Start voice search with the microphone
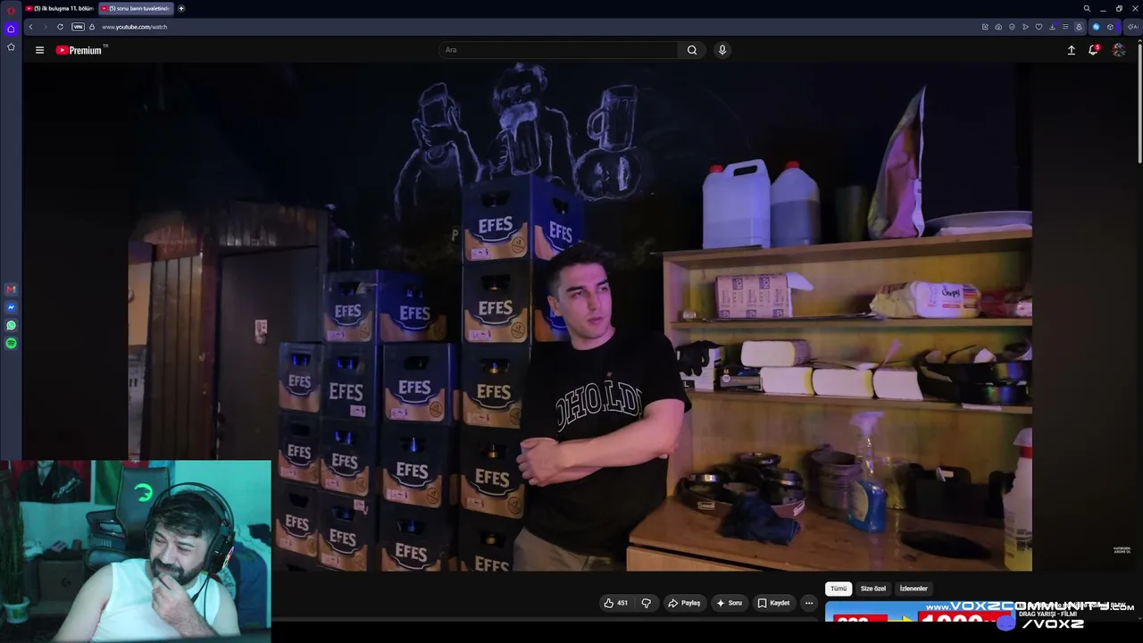 (722, 50)
